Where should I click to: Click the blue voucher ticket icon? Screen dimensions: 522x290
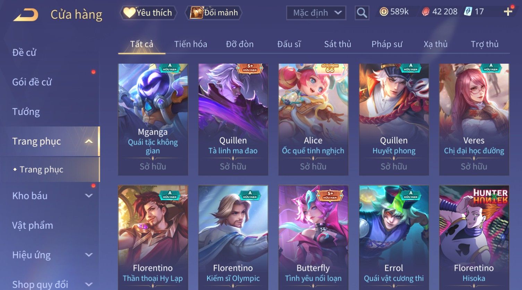[468, 12]
